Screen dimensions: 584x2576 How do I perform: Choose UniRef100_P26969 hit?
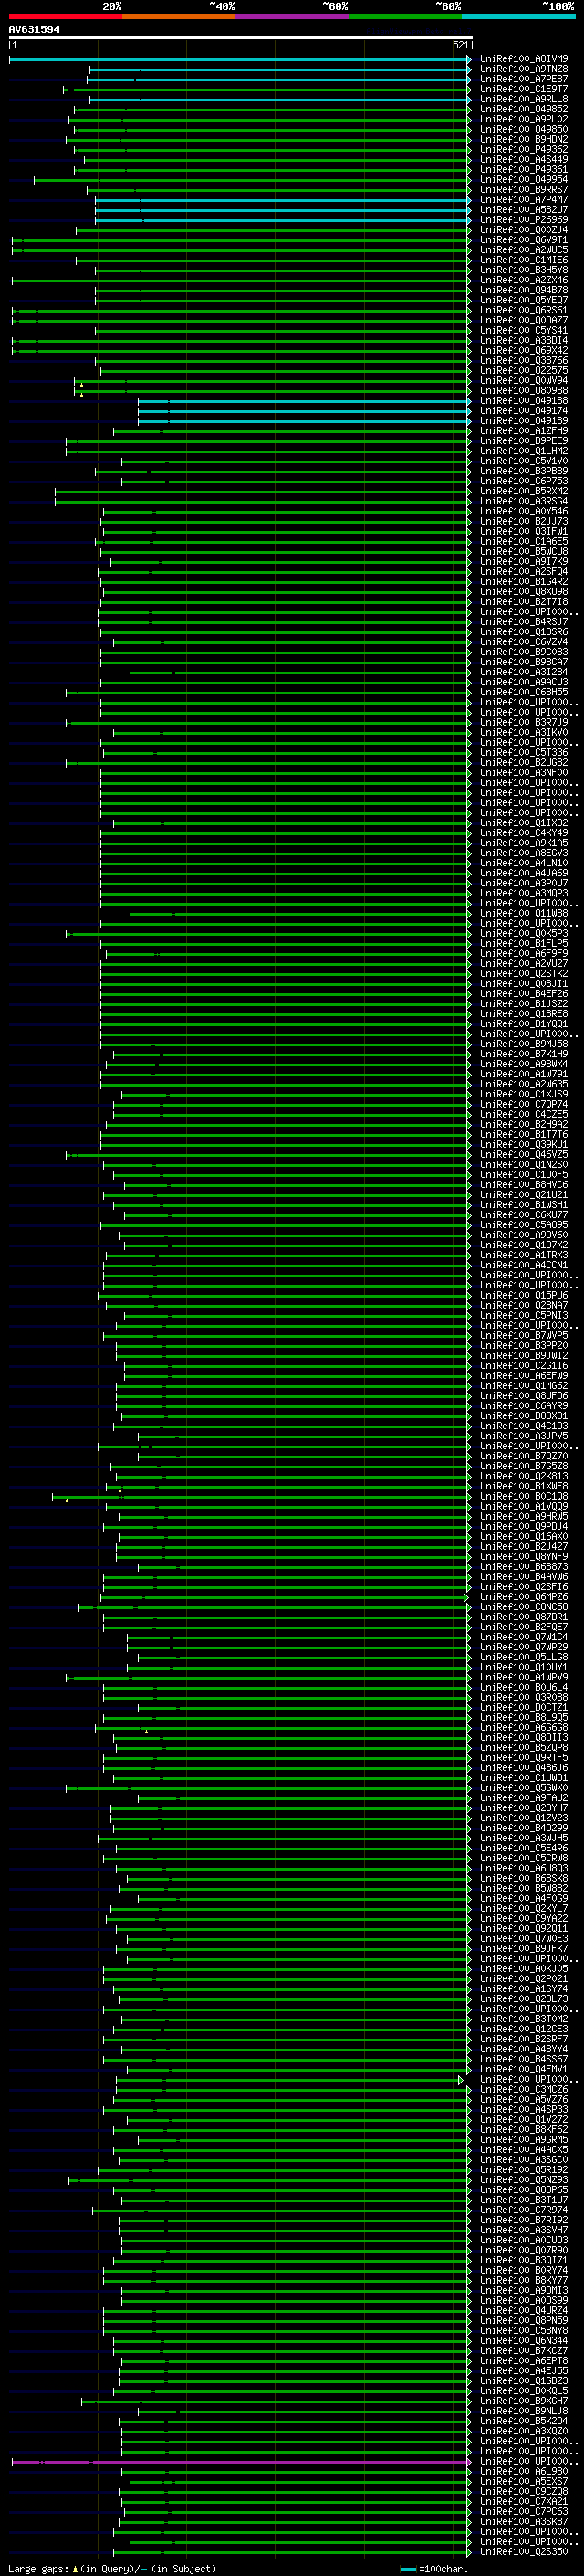coord(524,219)
